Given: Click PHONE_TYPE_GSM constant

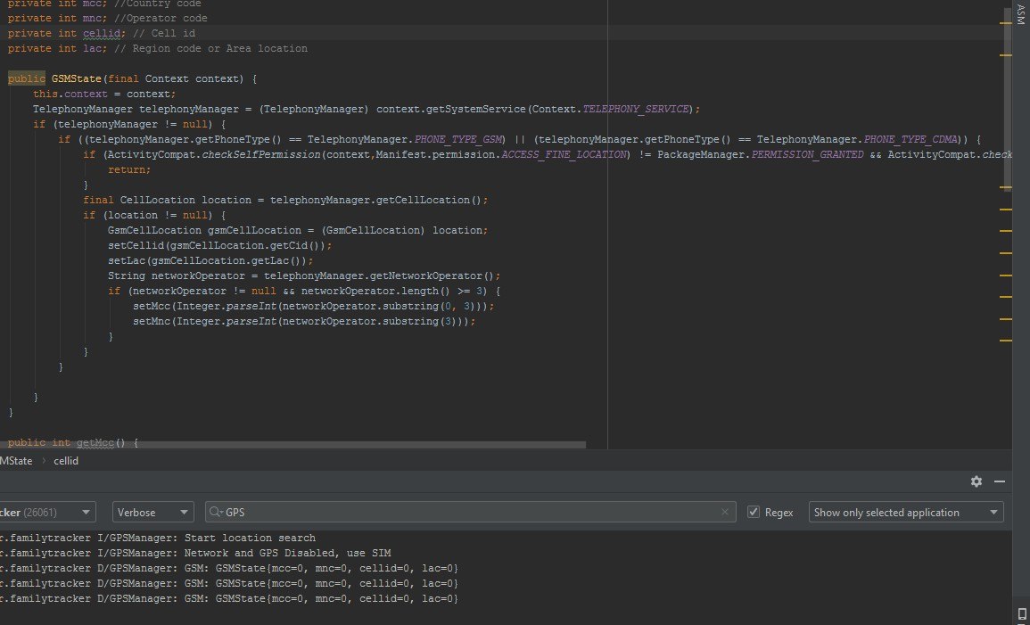Looking at the screenshot, I should coord(458,139).
